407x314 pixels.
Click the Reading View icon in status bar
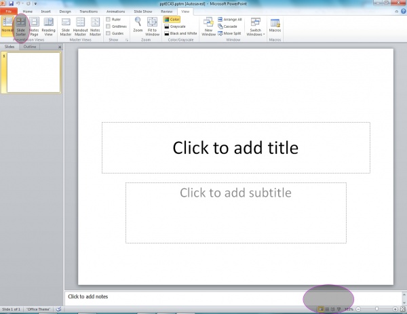(x=333, y=309)
